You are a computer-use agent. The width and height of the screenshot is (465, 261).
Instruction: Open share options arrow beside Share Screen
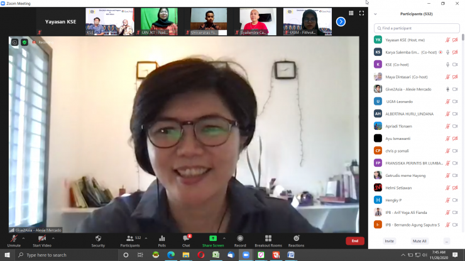(x=224, y=238)
